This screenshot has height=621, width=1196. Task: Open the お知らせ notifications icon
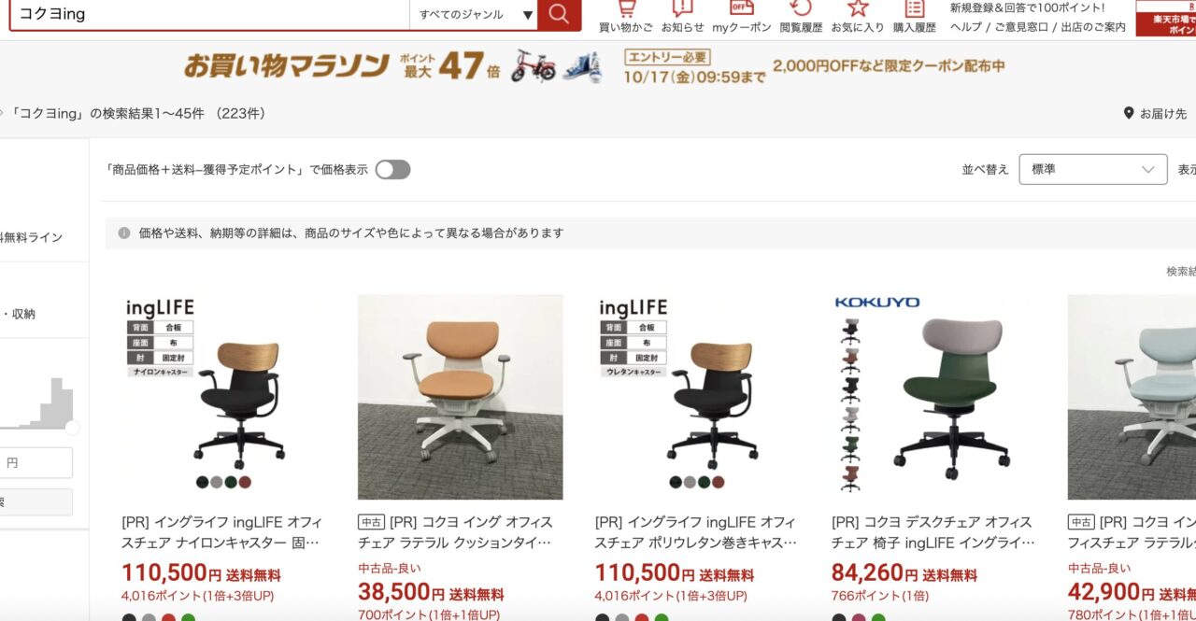(x=683, y=8)
